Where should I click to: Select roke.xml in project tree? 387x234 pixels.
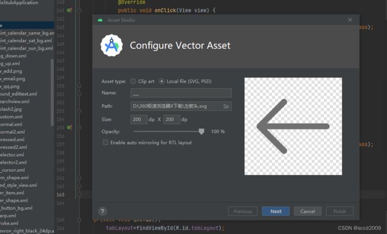click(x=9, y=223)
